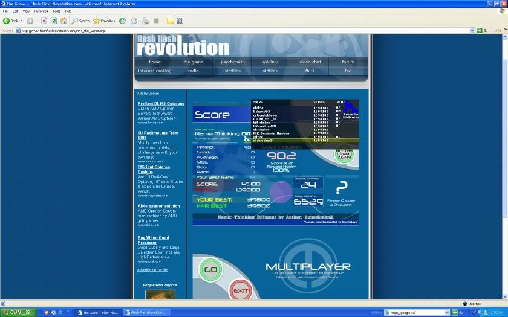Click the Stop loading icon
The height and width of the screenshot is (317, 508).
(44, 21)
